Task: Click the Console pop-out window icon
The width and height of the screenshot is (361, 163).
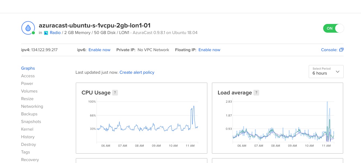Action: point(341,50)
